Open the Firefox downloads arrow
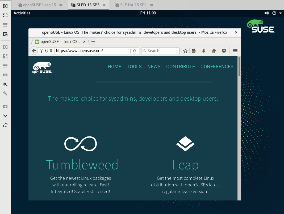The height and width of the screenshot is (214, 284). click(204, 51)
